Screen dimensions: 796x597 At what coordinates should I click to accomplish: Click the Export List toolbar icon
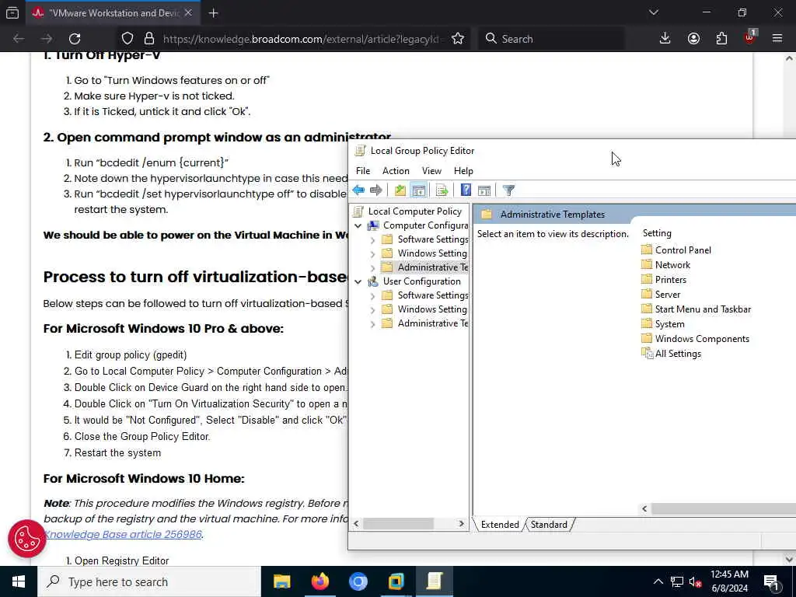[442, 190]
